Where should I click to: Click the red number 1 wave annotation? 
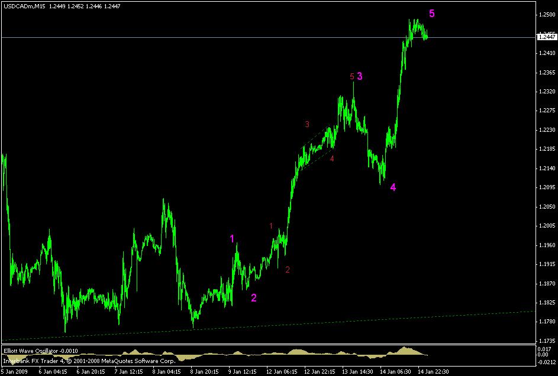(270, 225)
